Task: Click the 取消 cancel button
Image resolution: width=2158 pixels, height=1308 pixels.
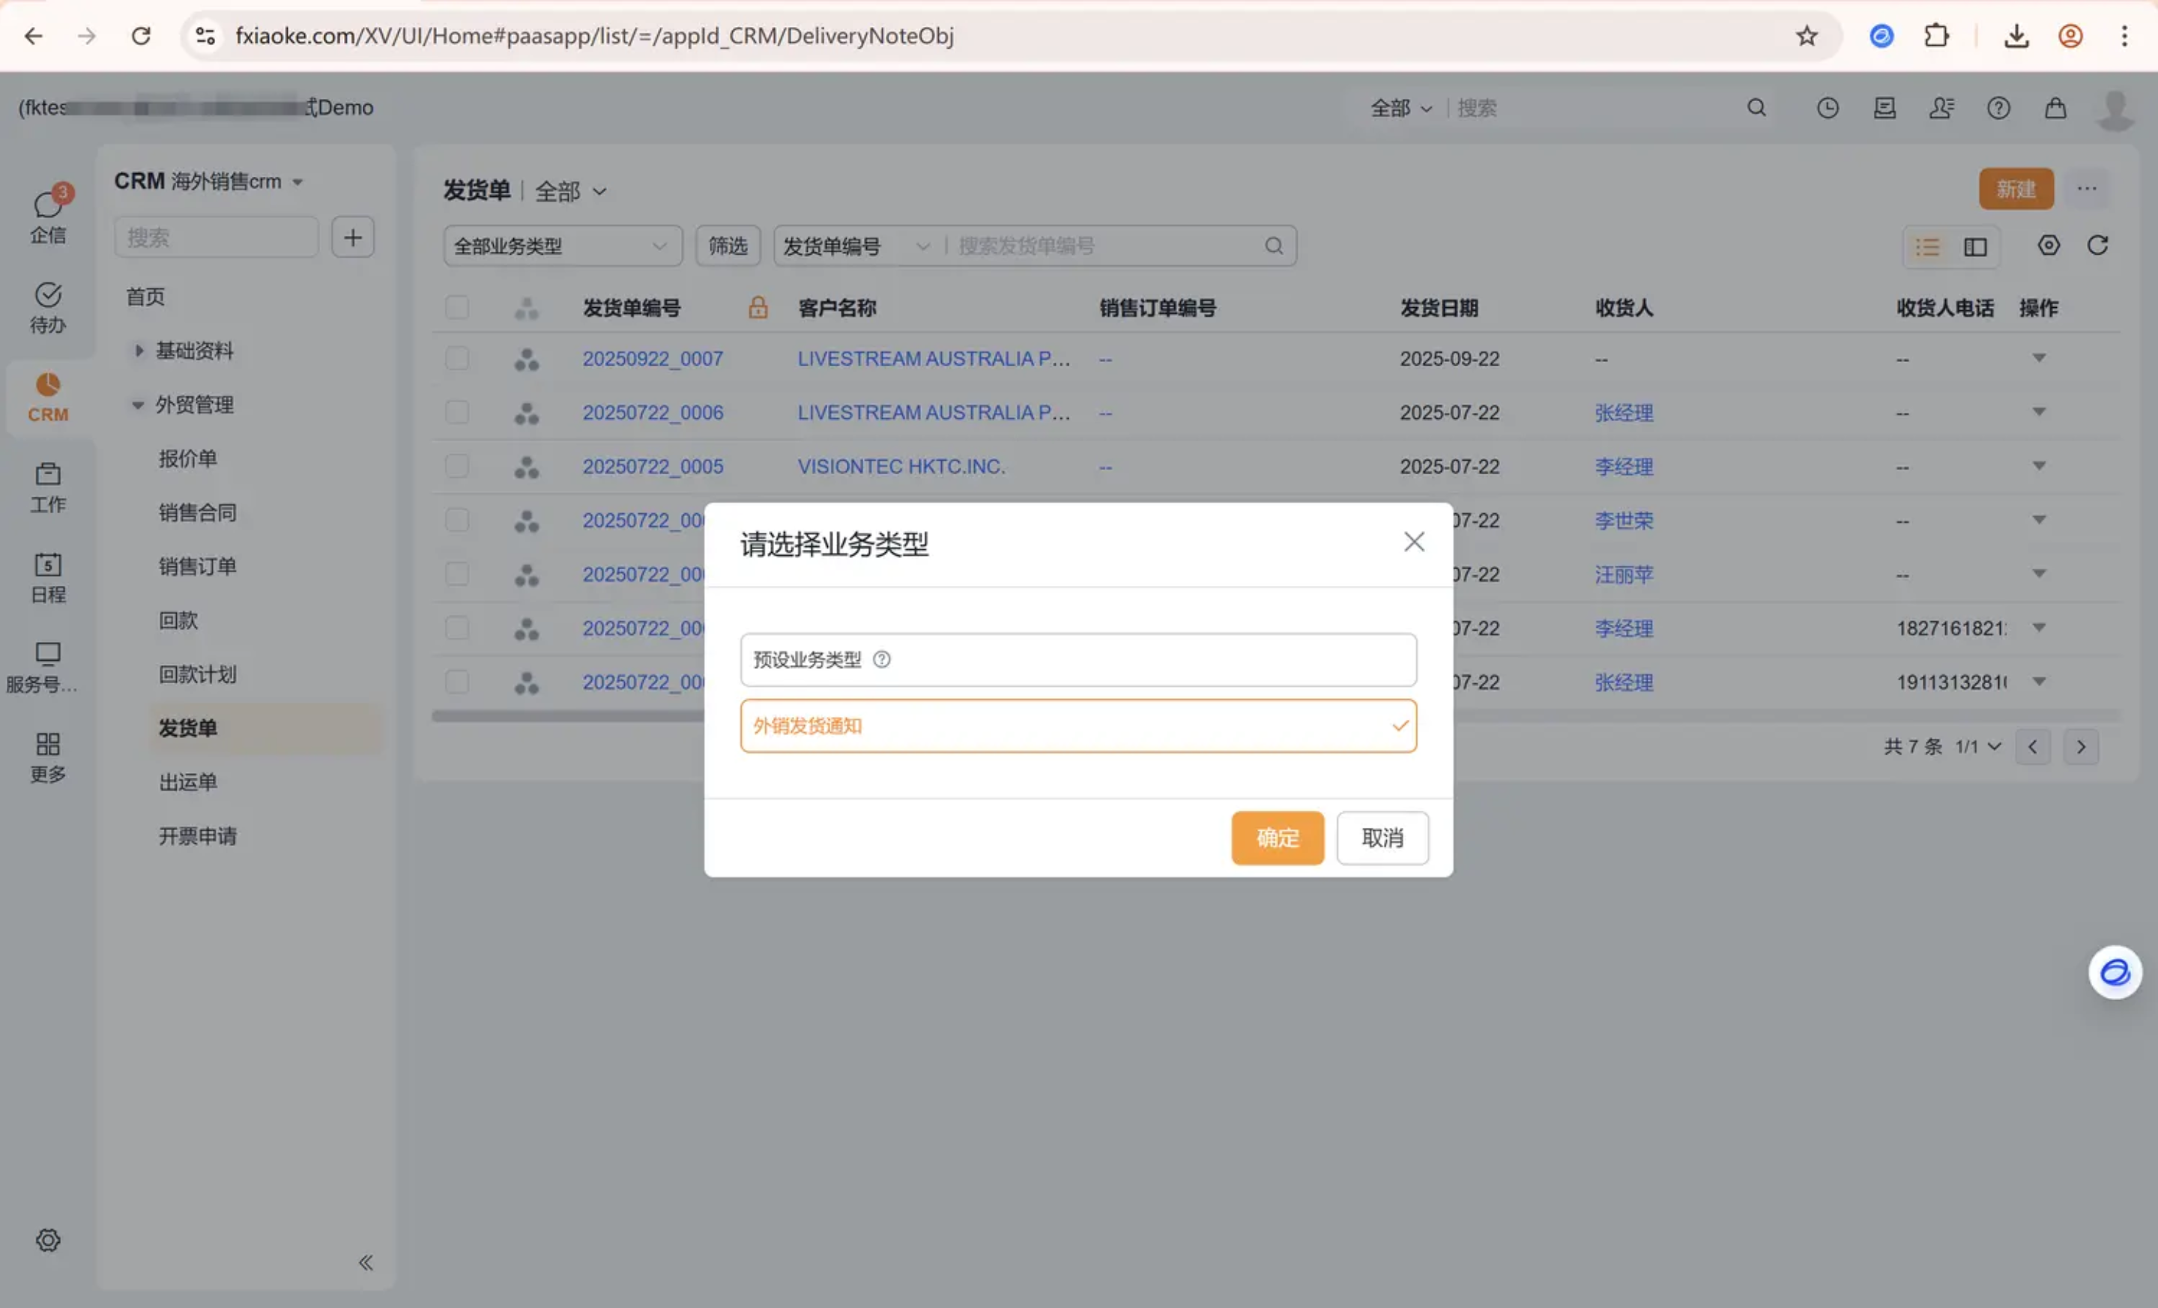Action: 1382,837
